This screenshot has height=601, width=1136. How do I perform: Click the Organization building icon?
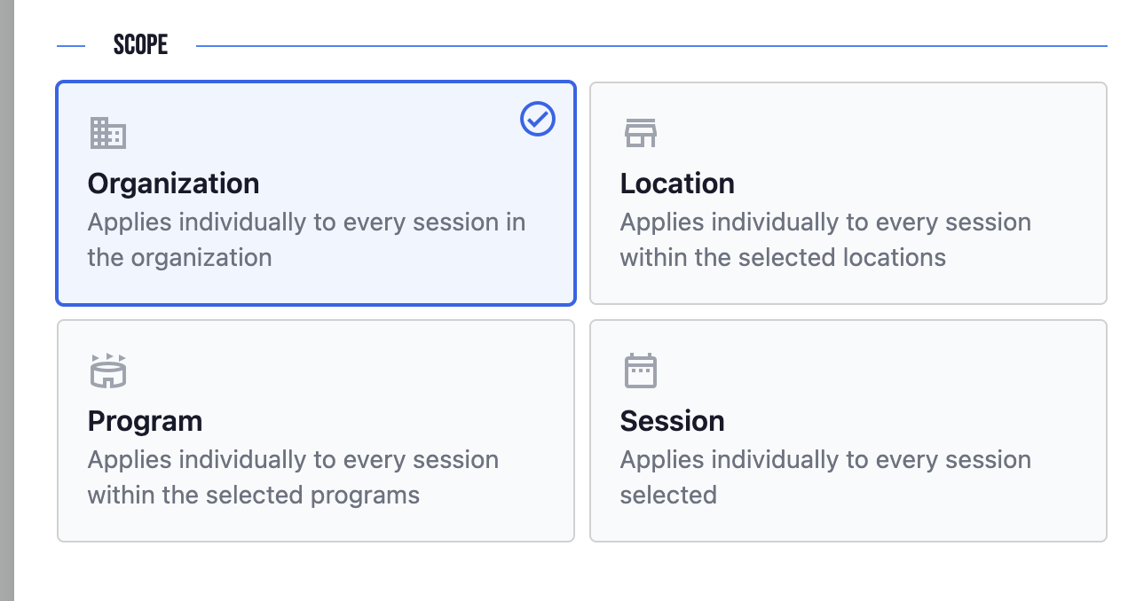108,133
